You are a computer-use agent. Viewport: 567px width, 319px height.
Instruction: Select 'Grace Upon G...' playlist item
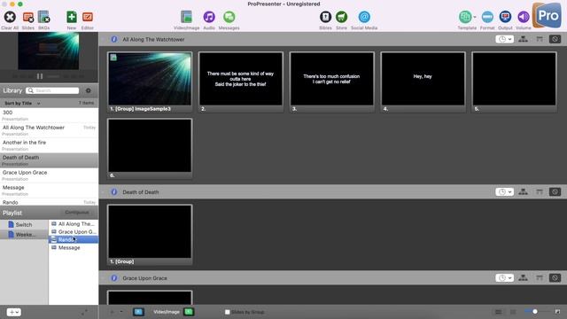tap(74, 232)
